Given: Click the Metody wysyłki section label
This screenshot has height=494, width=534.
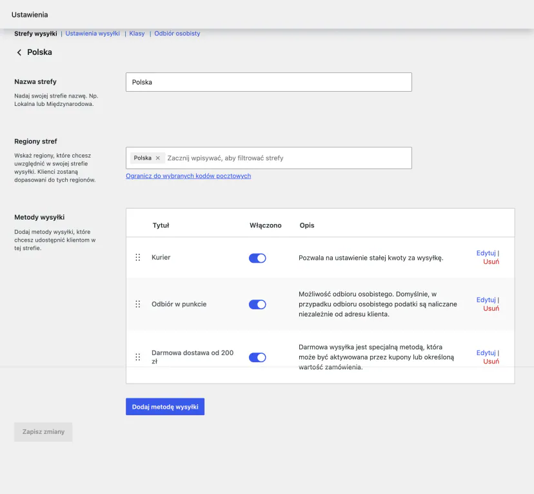Looking at the screenshot, I should pyautogui.click(x=39, y=217).
